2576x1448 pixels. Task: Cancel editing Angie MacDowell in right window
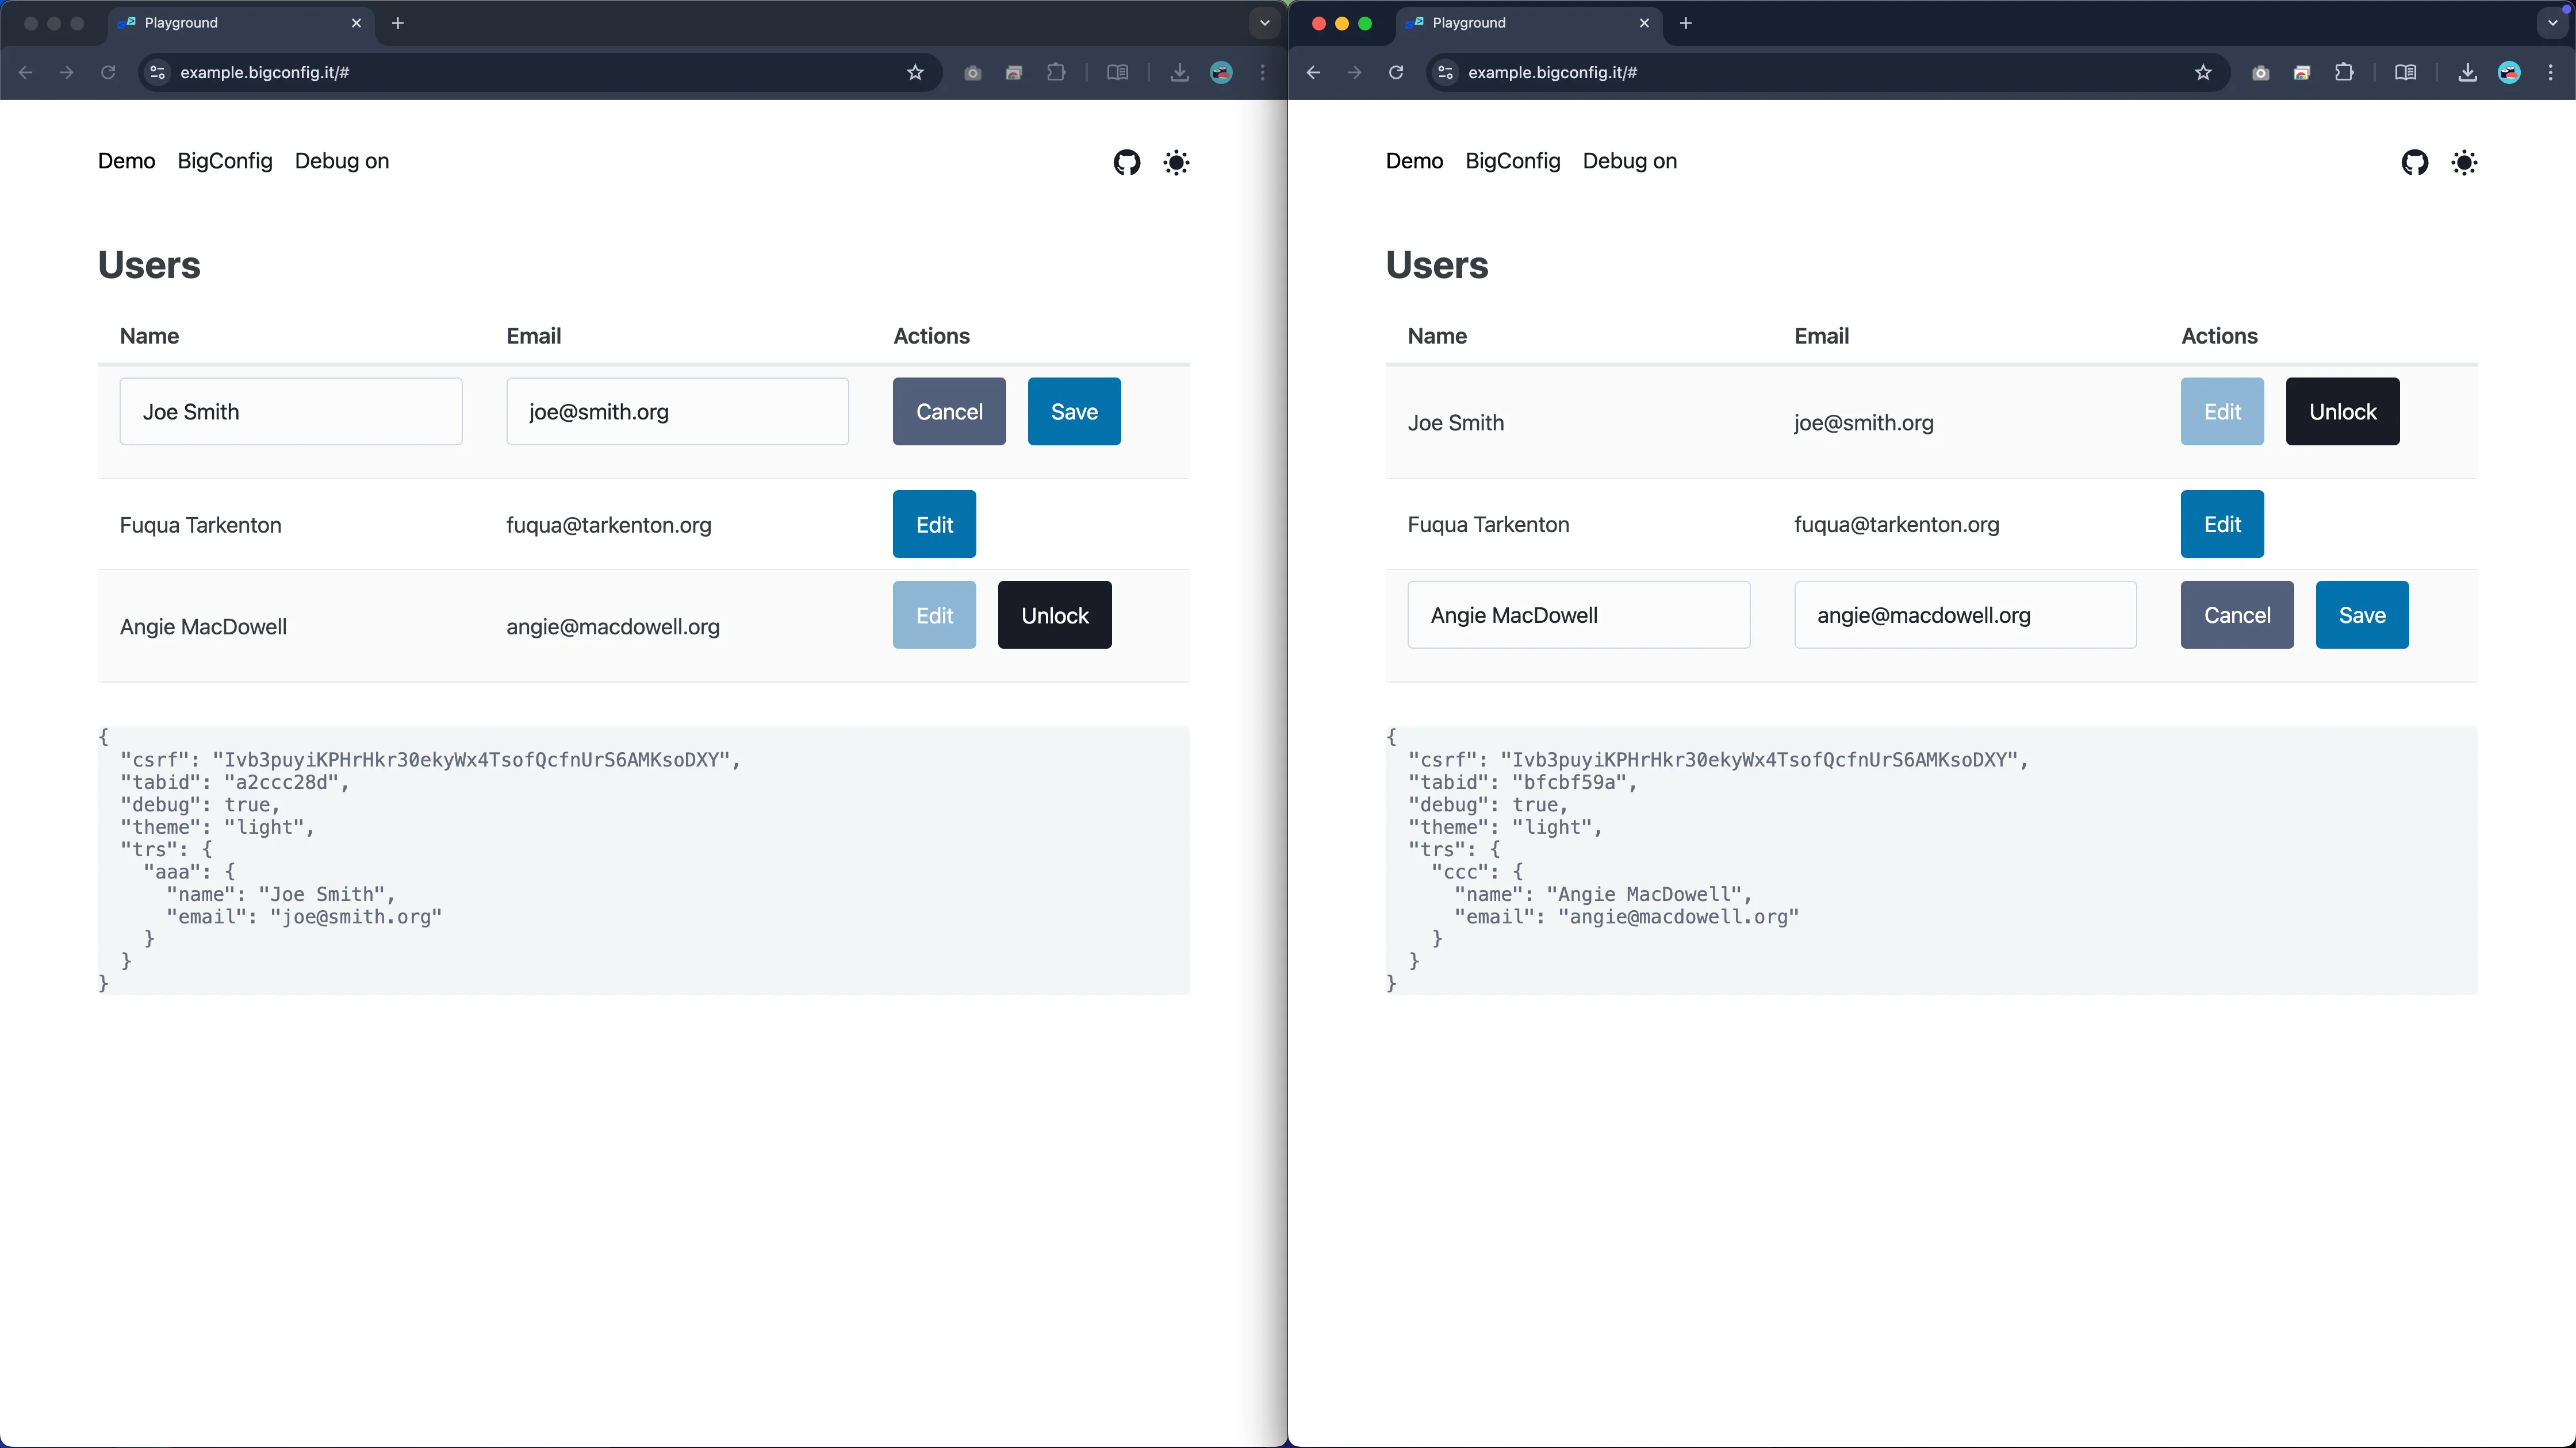[2237, 615]
